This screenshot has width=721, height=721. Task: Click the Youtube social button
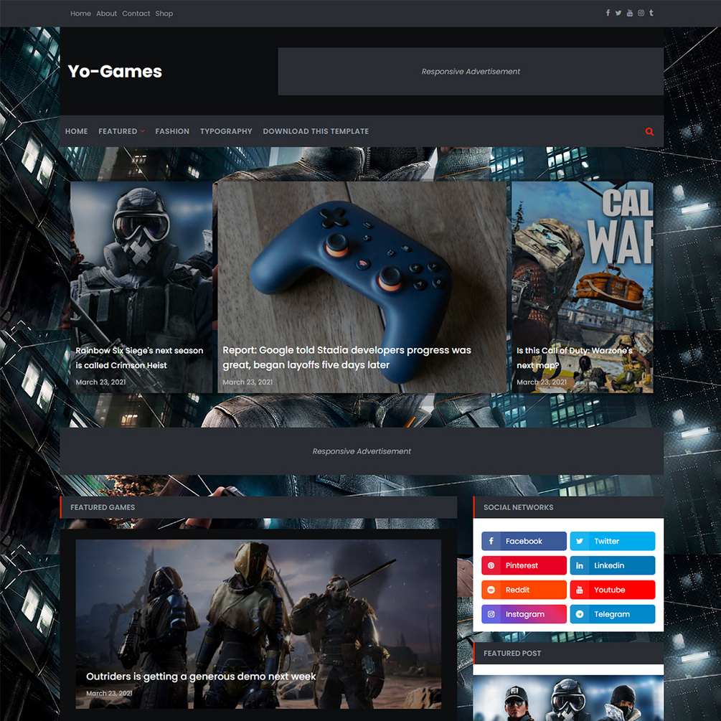point(613,590)
